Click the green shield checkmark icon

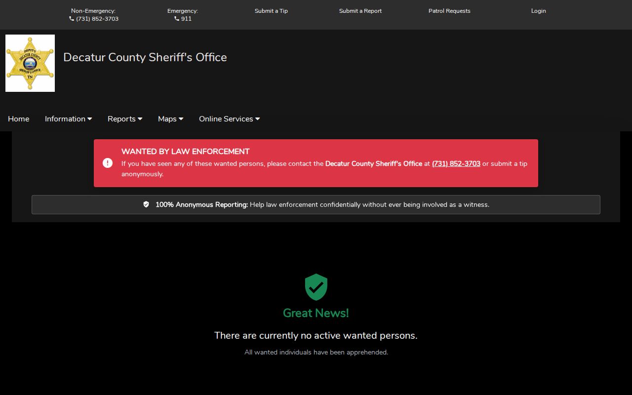pyautogui.click(x=316, y=287)
